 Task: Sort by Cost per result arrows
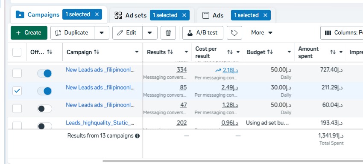pyautogui.click(x=230, y=52)
